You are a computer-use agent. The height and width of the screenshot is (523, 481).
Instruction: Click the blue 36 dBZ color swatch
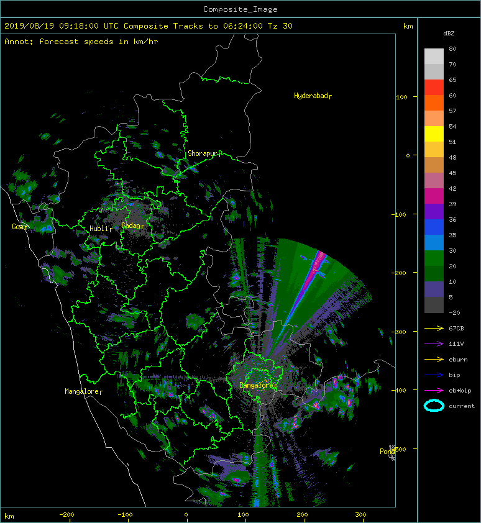click(434, 227)
